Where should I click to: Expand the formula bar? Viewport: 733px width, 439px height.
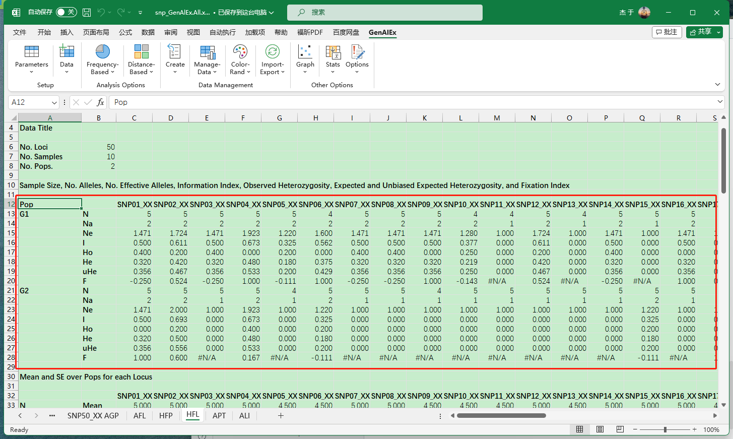pos(720,102)
